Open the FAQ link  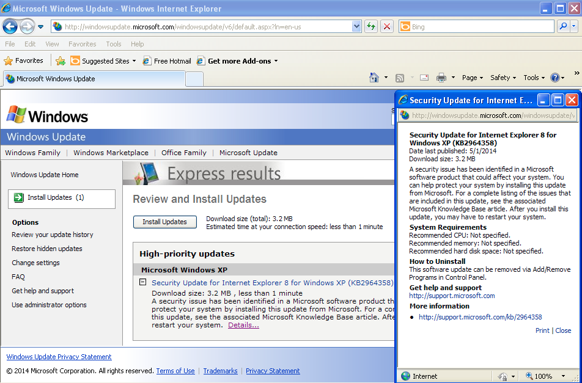(x=18, y=277)
